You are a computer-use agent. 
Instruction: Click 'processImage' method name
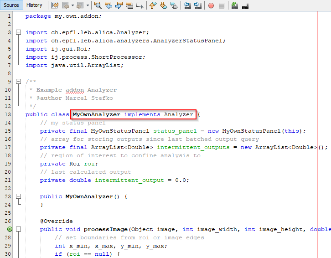pos(106,229)
